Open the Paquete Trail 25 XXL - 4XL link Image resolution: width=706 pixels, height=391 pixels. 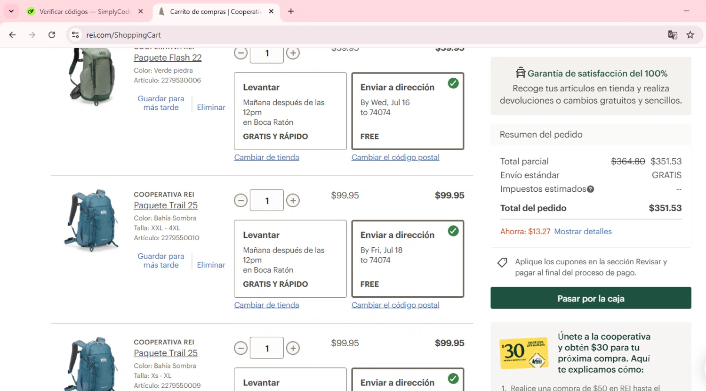click(166, 205)
